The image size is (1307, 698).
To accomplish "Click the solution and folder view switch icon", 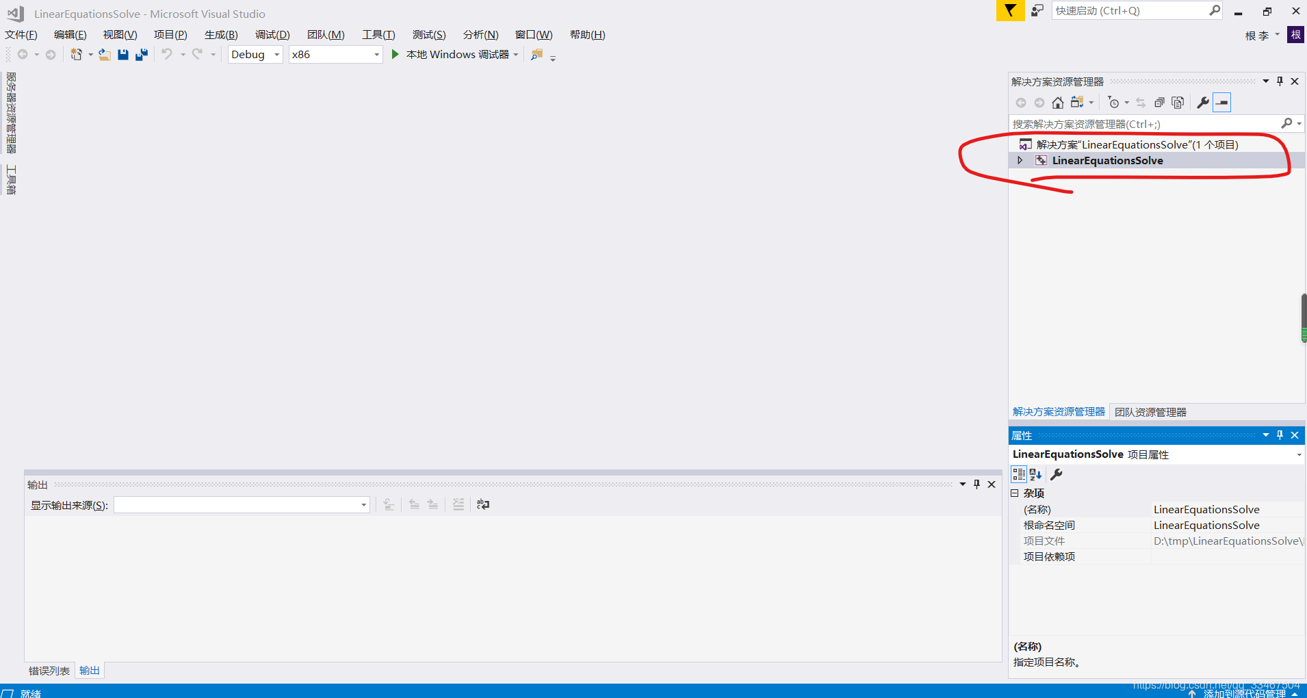I will tap(1077, 103).
